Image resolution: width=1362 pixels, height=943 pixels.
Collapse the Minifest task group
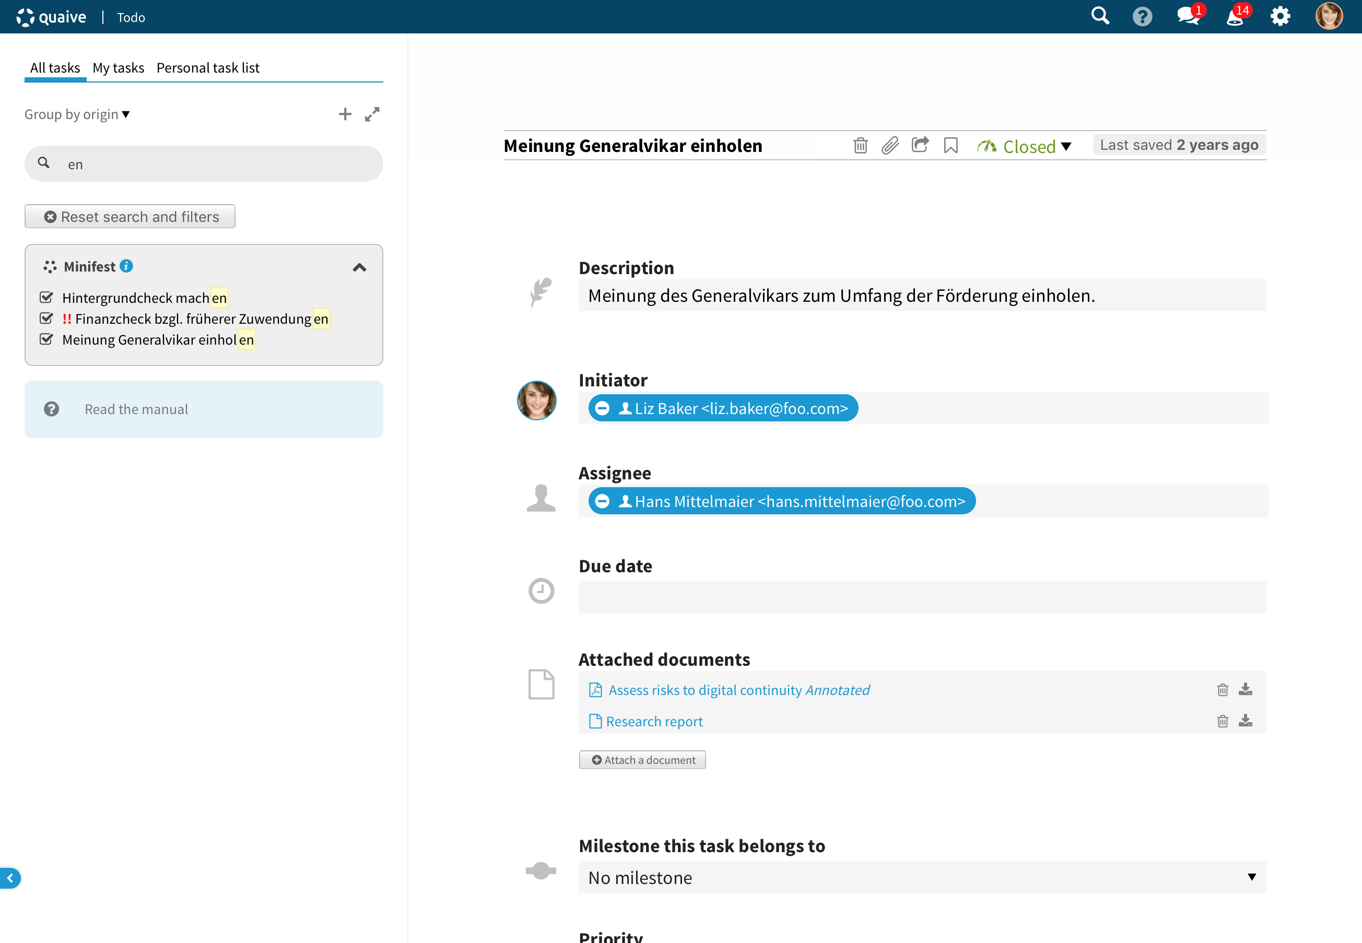[x=359, y=268]
